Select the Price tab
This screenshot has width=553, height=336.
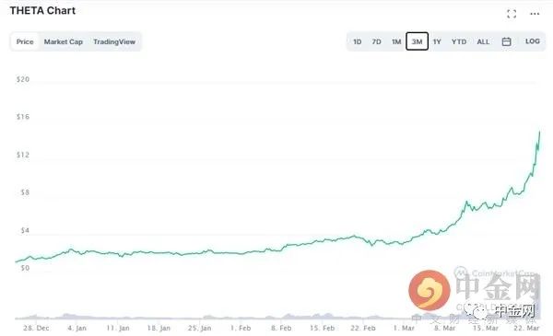tap(25, 41)
